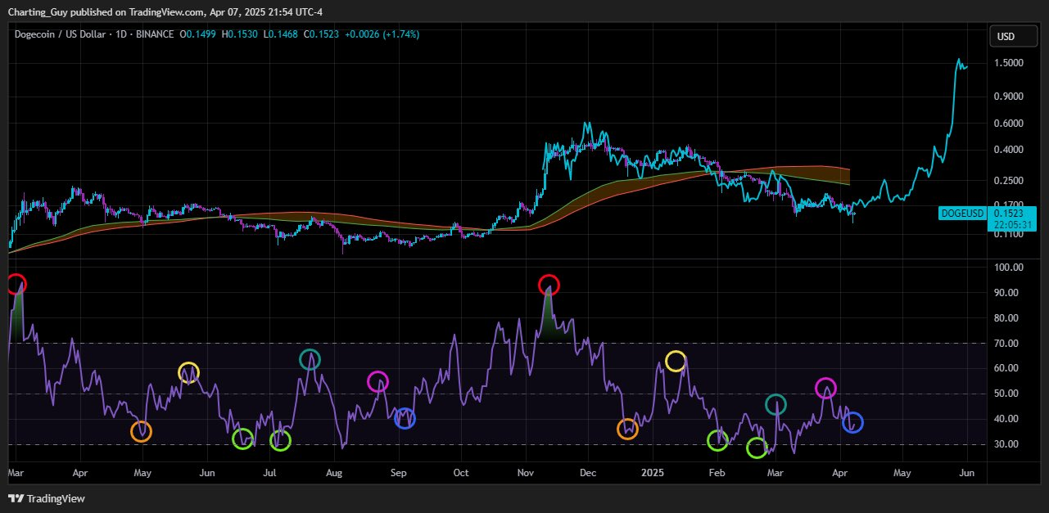
Task: Select the red circle at November RSI peak
Action: (x=549, y=286)
